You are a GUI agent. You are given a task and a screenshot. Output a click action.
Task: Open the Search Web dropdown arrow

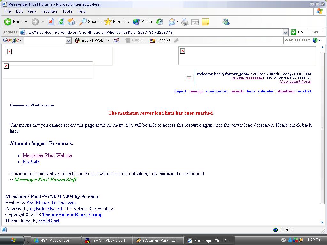[x=108, y=40]
